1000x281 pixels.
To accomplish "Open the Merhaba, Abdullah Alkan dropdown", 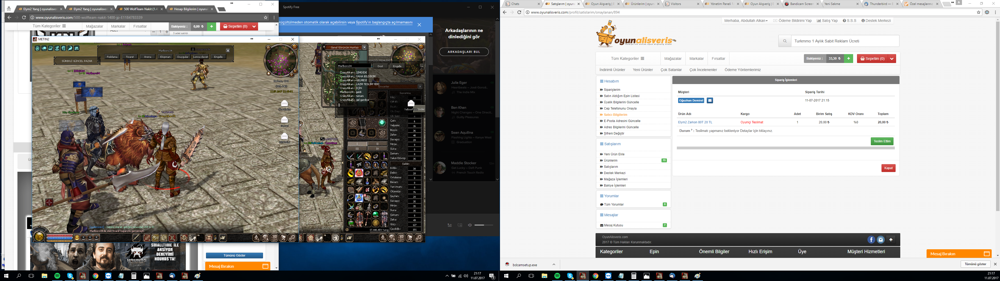I will (x=746, y=21).
